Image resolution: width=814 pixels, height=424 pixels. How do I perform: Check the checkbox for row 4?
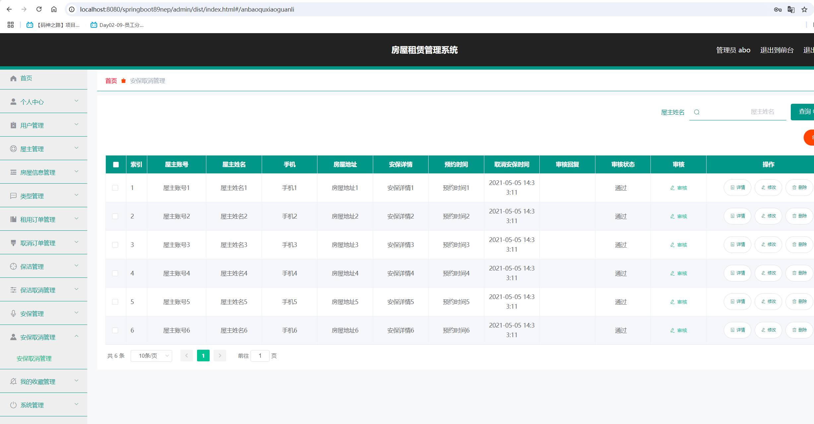115,273
